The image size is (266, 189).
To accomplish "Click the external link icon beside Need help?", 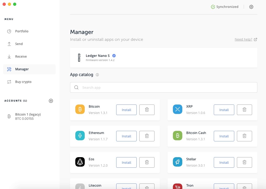I will pos(256,39).
